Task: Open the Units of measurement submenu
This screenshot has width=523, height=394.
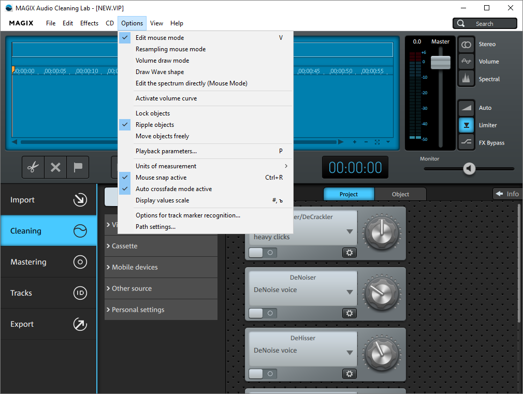Action: click(x=206, y=166)
